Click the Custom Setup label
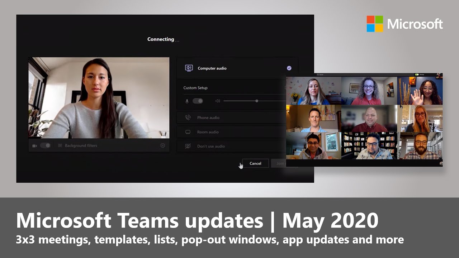Image resolution: width=459 pixels, height=258 pixels. (x=195, y=88)
